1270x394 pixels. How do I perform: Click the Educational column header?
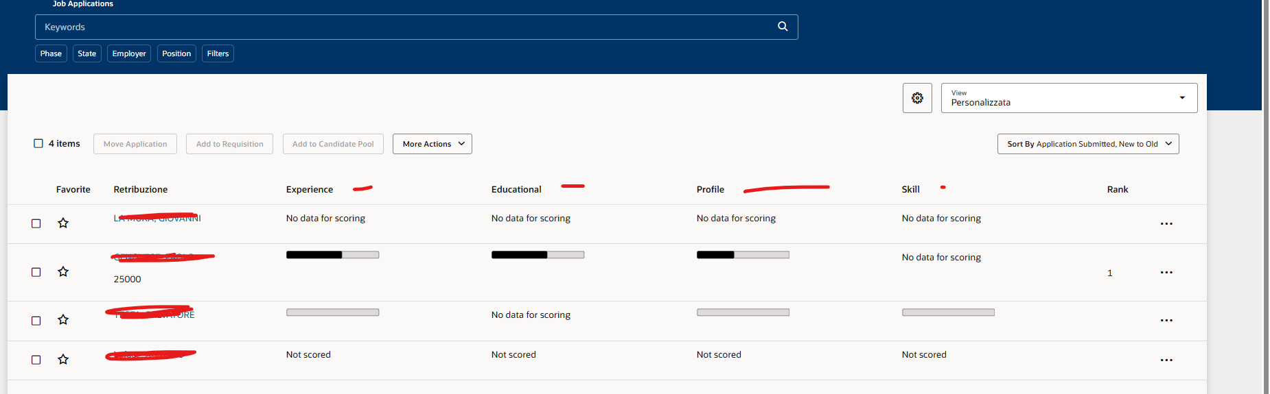click(516, 189)
